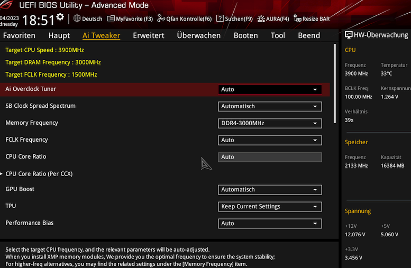Click the 100.00 MHz BCLK value

click(x=358, y=97)
